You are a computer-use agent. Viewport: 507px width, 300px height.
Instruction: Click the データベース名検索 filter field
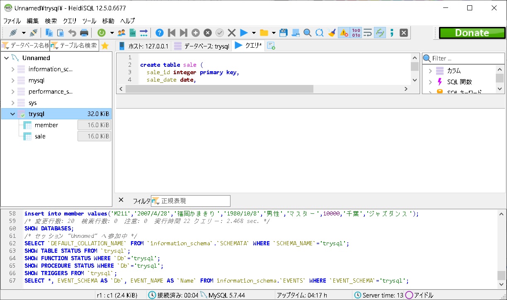pos(25,46)
